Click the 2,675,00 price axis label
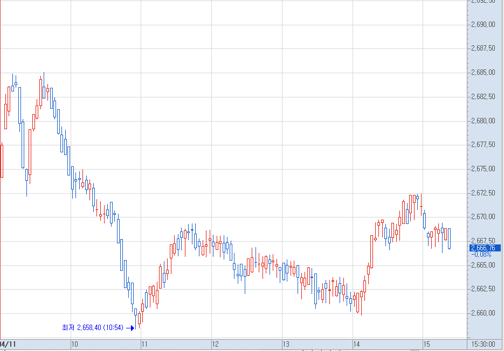The image size is (504, 351). point(483,169)
